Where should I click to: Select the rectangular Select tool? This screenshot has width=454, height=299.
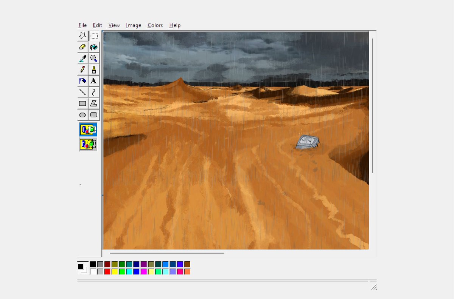(x=94, y=36)
